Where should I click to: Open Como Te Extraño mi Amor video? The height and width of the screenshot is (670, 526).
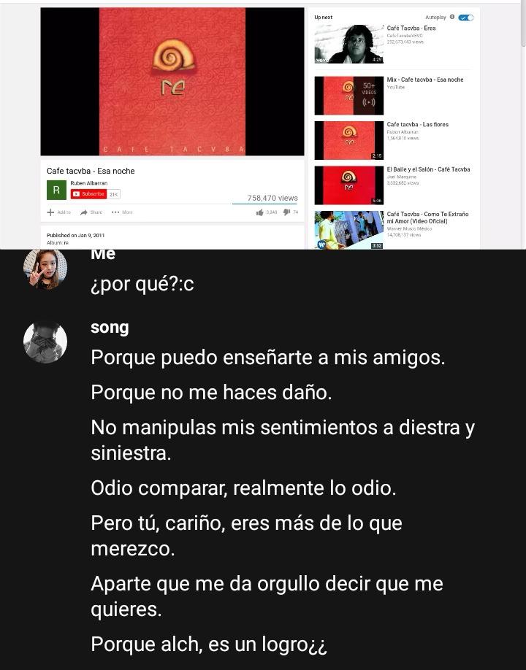427,217
